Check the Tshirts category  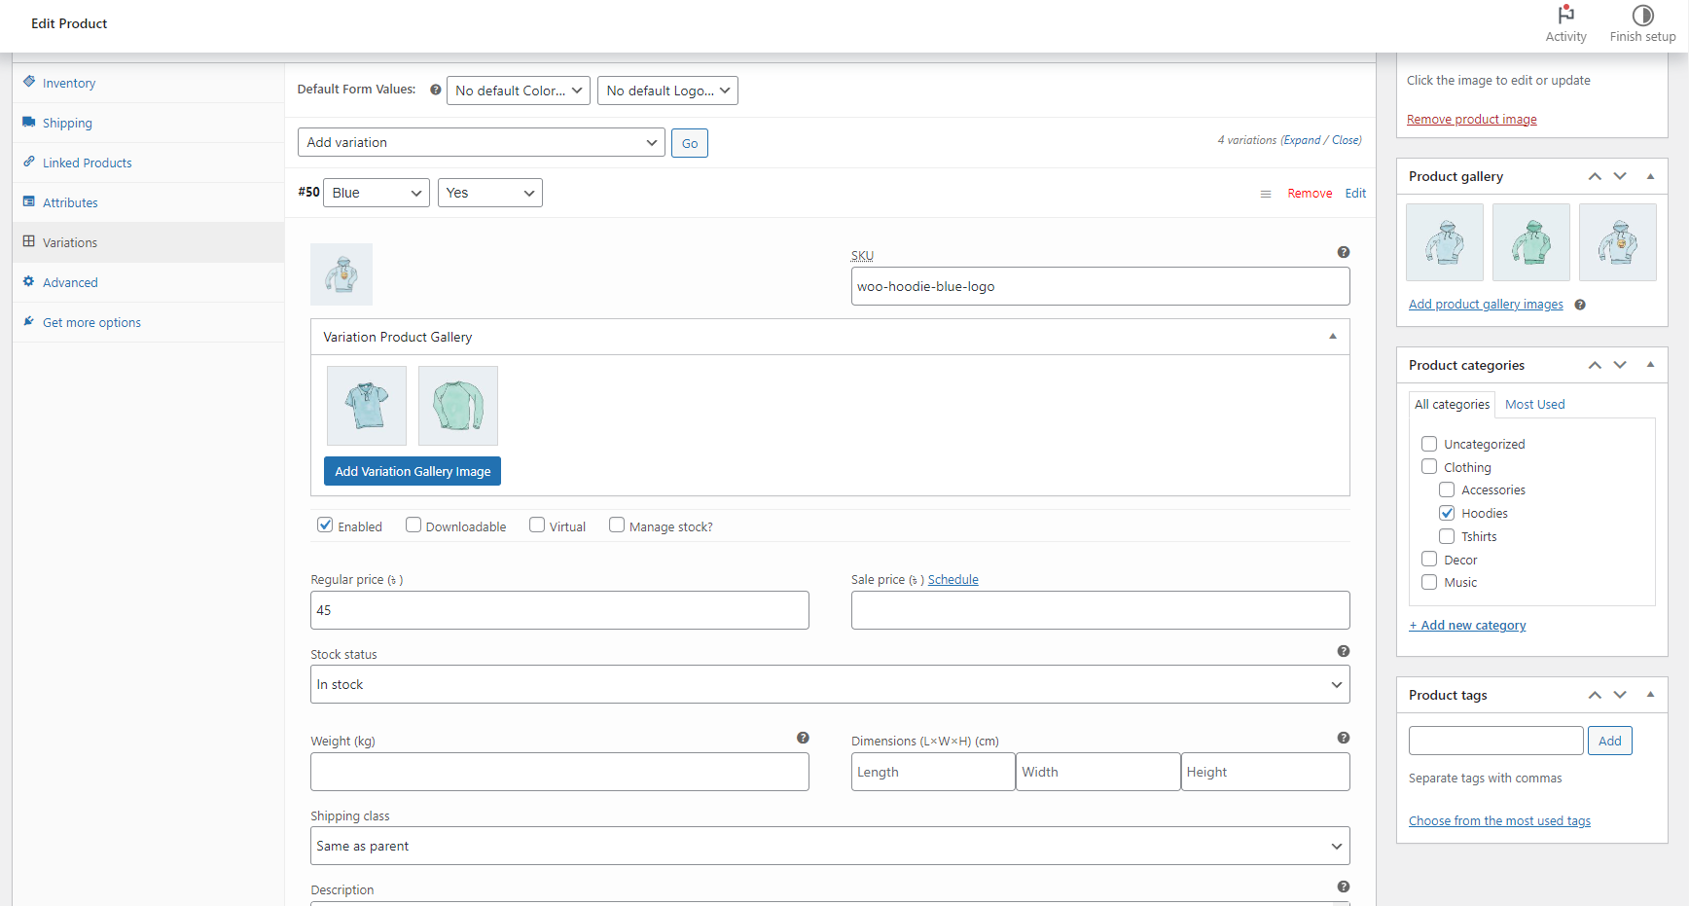(x=1447, y=536)
